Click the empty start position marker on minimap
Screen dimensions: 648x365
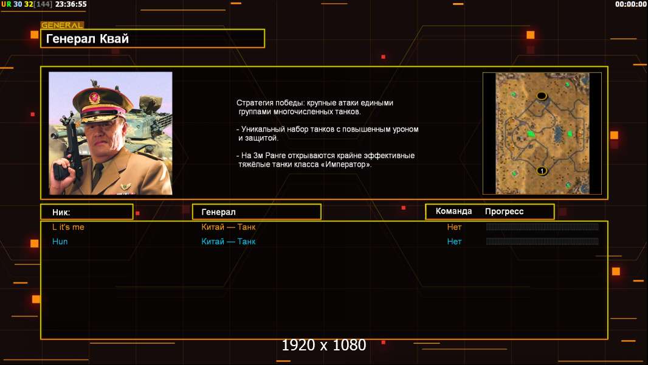tap(542, 96)
